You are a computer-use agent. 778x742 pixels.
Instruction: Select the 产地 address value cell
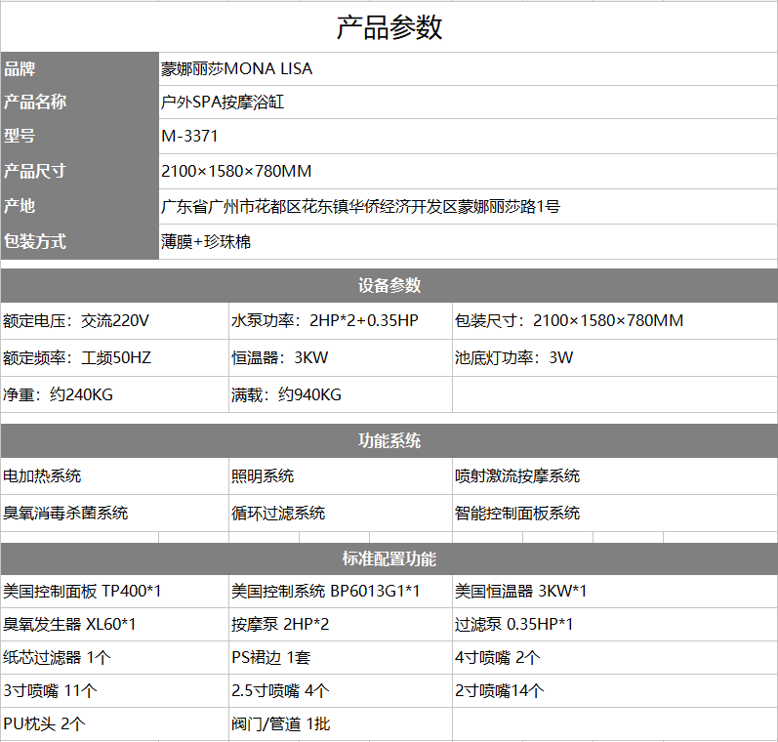360,206
